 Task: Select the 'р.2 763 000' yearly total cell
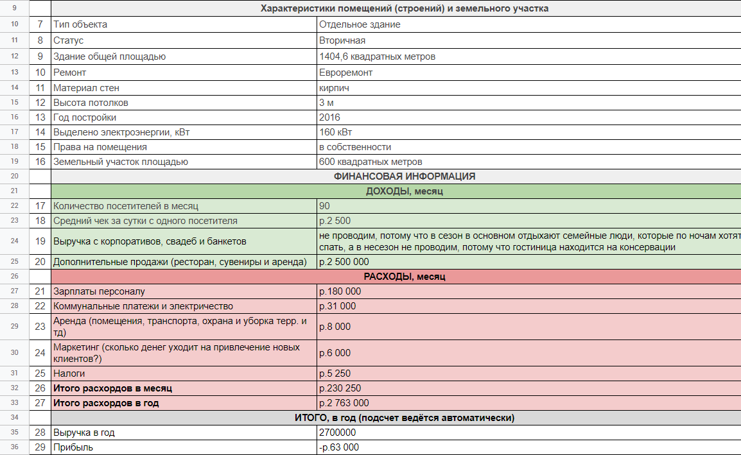(529, 403)
